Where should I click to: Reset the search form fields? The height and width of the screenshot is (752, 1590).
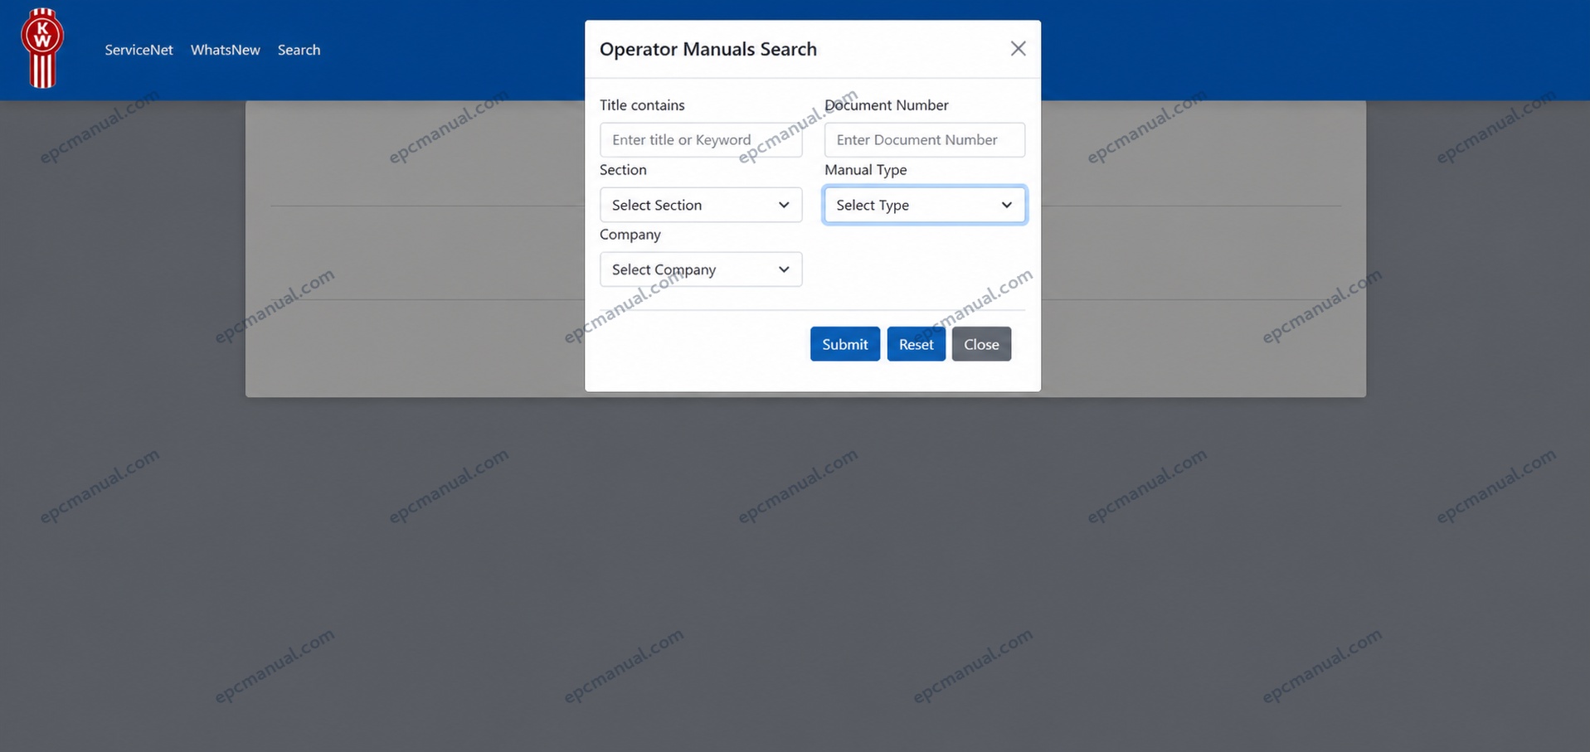click(916, 344)
